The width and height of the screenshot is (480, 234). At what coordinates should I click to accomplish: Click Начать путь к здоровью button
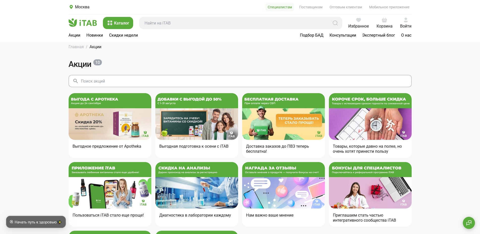(36, 222)
